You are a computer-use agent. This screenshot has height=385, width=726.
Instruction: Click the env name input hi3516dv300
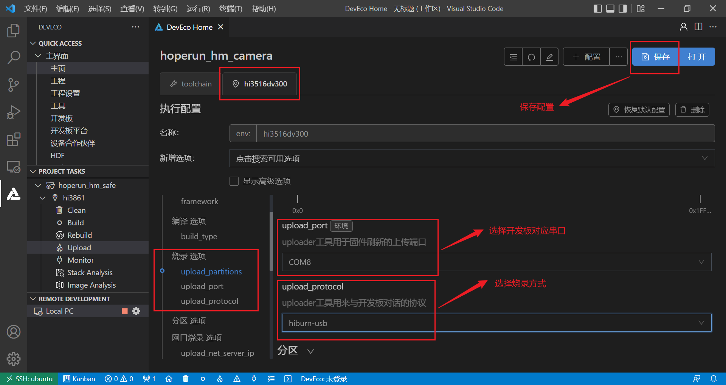pyautogui.click(x=486, y=134)
